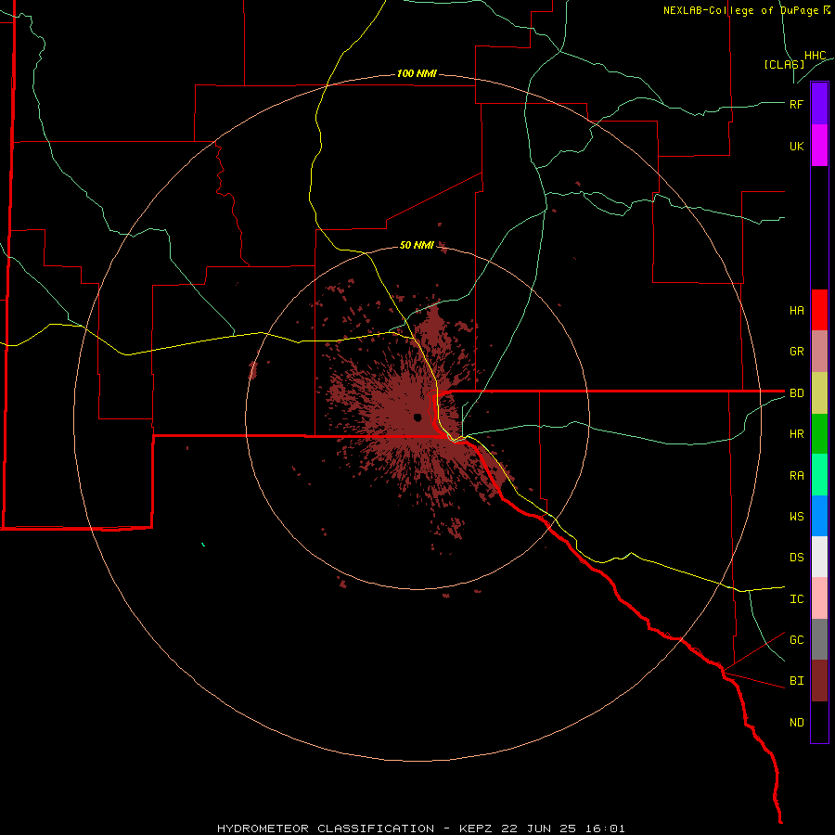Screen dimensions: 835x835
Task: Click the light pink IC swatch
Action: (819, 598)
